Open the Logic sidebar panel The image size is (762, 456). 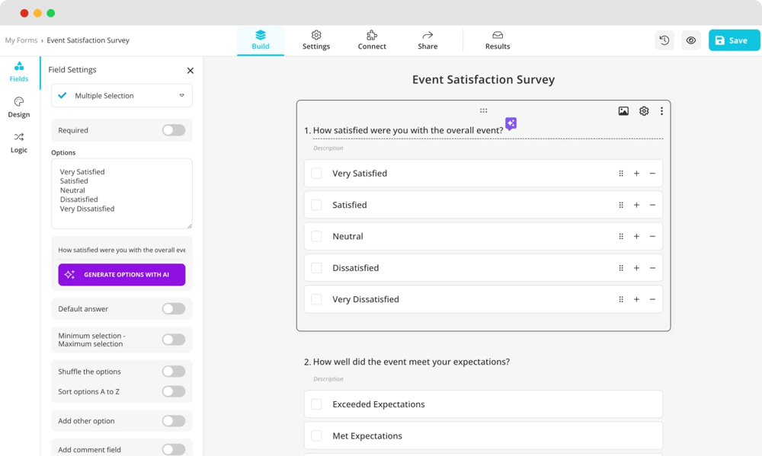[x=19, y=142]
